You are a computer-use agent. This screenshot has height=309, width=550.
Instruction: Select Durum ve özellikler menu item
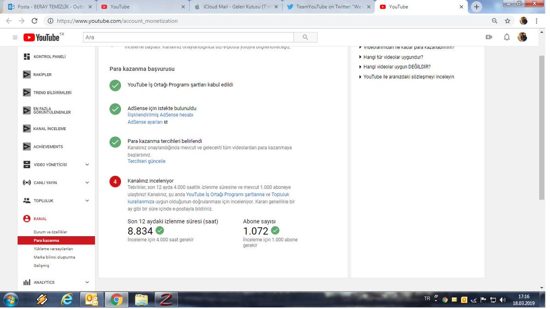50,232
